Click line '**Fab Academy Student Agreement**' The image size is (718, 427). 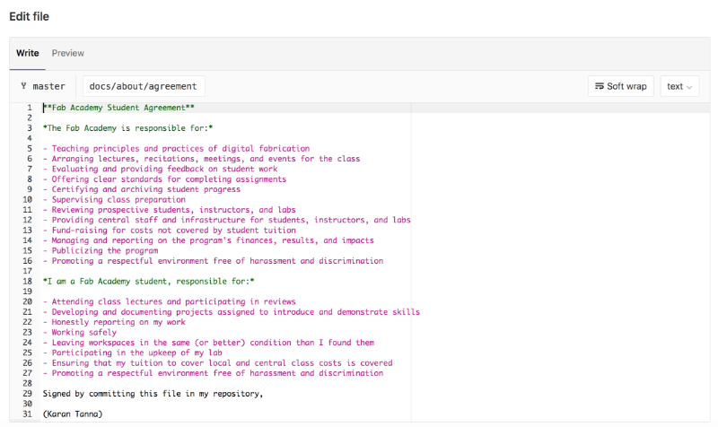(118, 108)
